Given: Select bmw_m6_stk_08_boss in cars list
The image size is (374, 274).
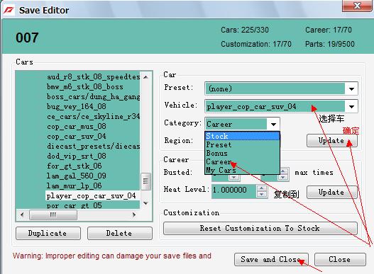Looking at the screenshot, I should coord(85,87).
